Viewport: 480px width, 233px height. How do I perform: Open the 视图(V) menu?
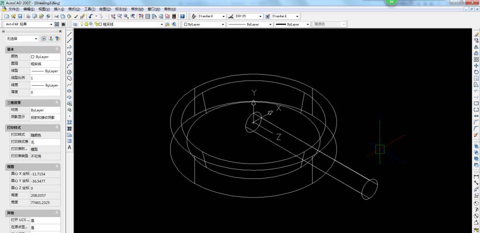(44, 9)
